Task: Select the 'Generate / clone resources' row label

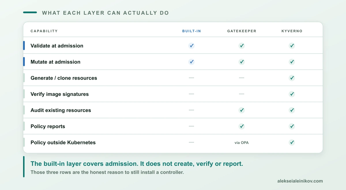Action: (64, 78)
